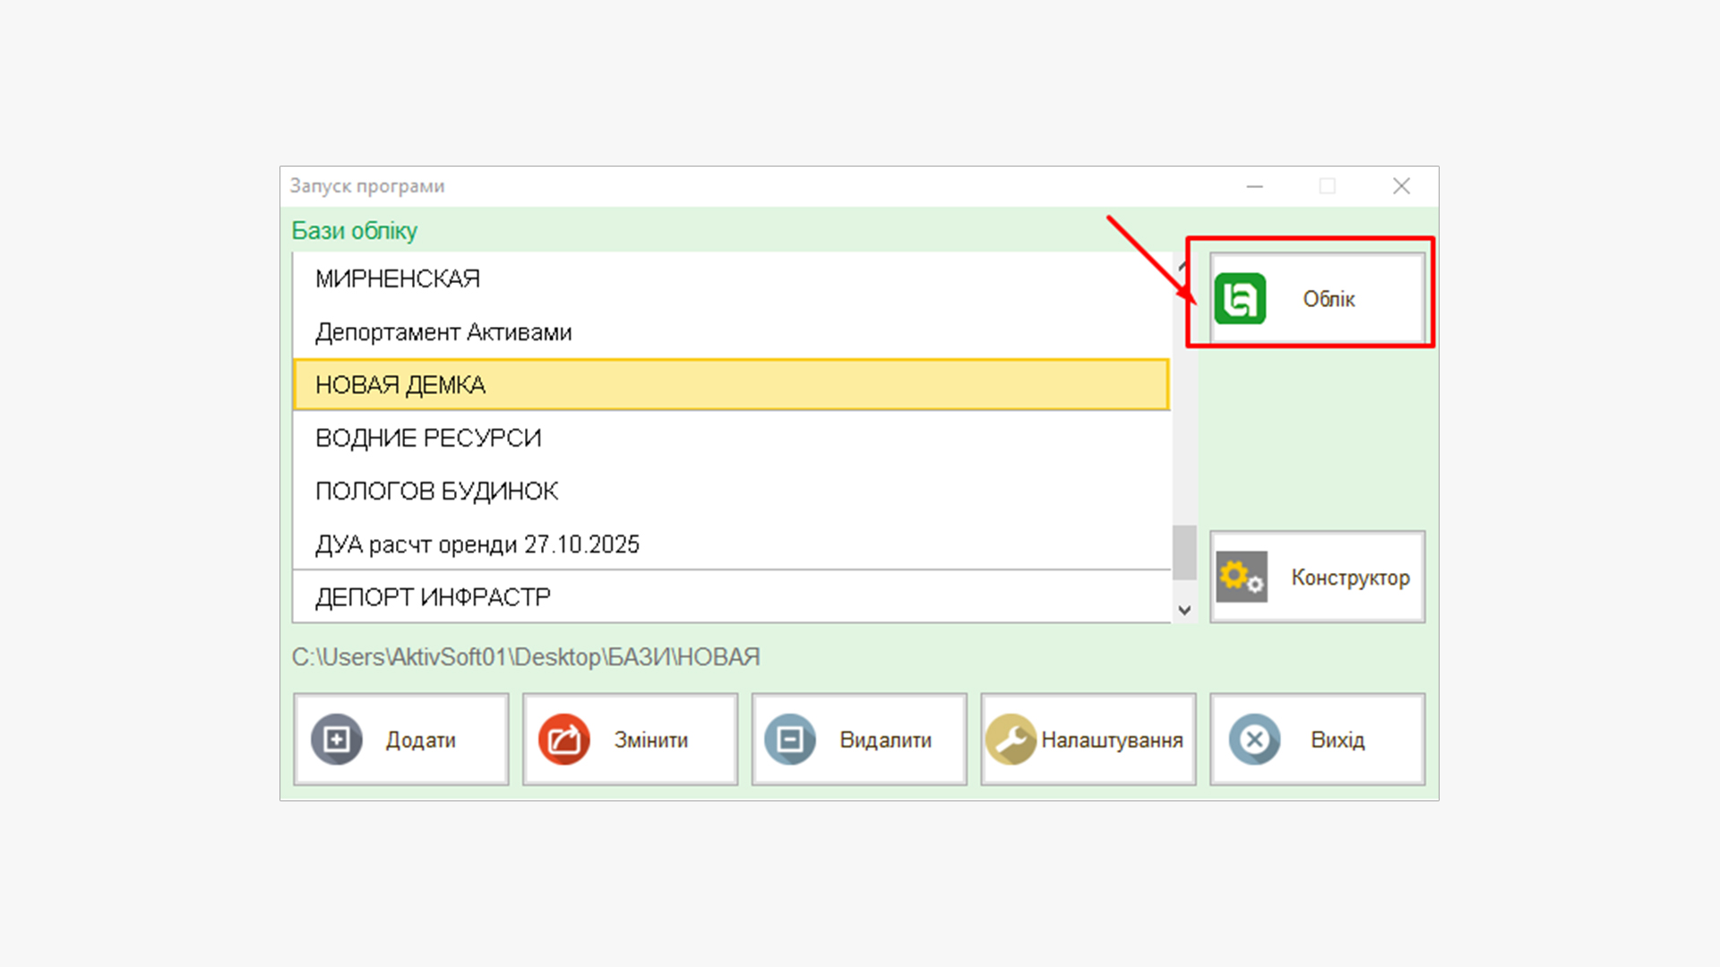Choose the highlighted НОВАЯ ДЕМКА entry
1720x967 pixels.
click(x=400, y=385)
